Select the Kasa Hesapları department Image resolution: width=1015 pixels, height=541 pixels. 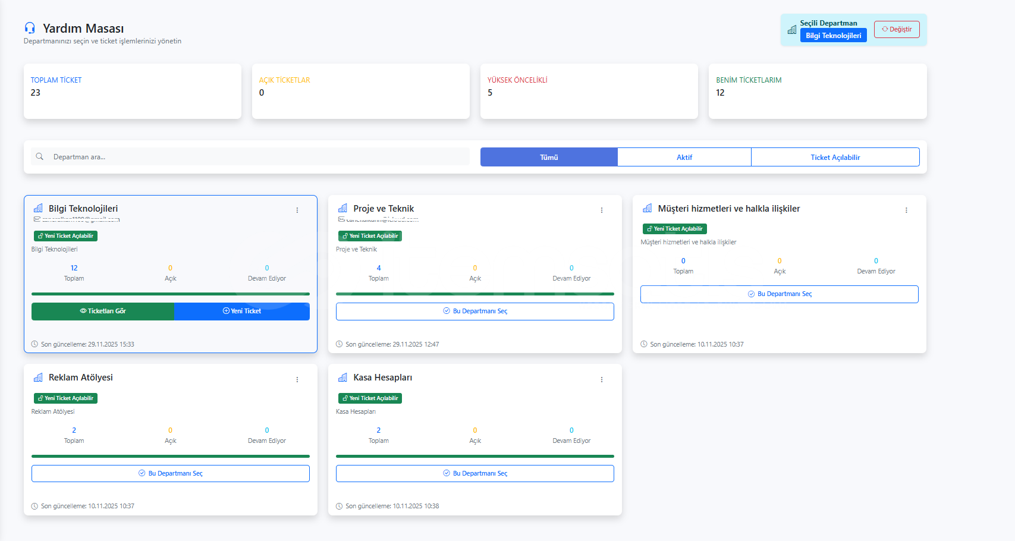(474, 474)
